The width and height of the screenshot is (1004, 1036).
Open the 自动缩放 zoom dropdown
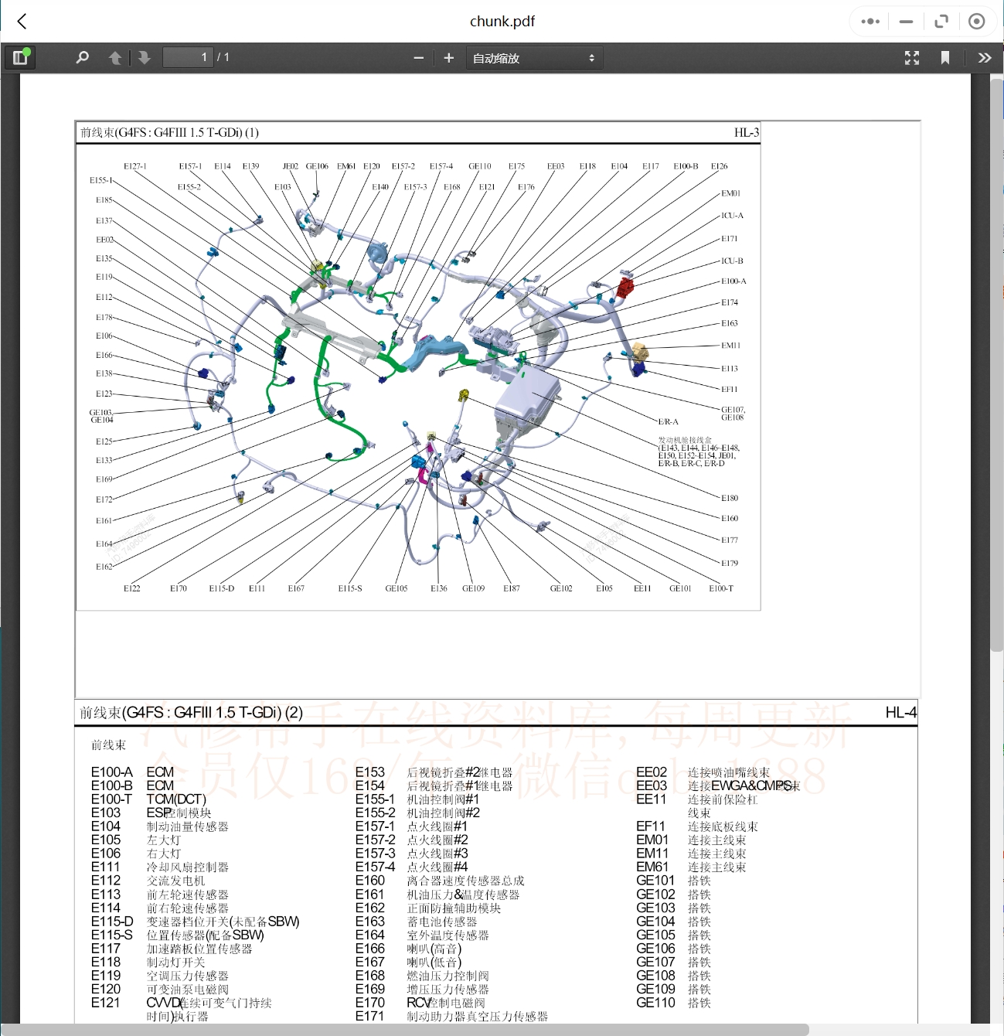533,58
